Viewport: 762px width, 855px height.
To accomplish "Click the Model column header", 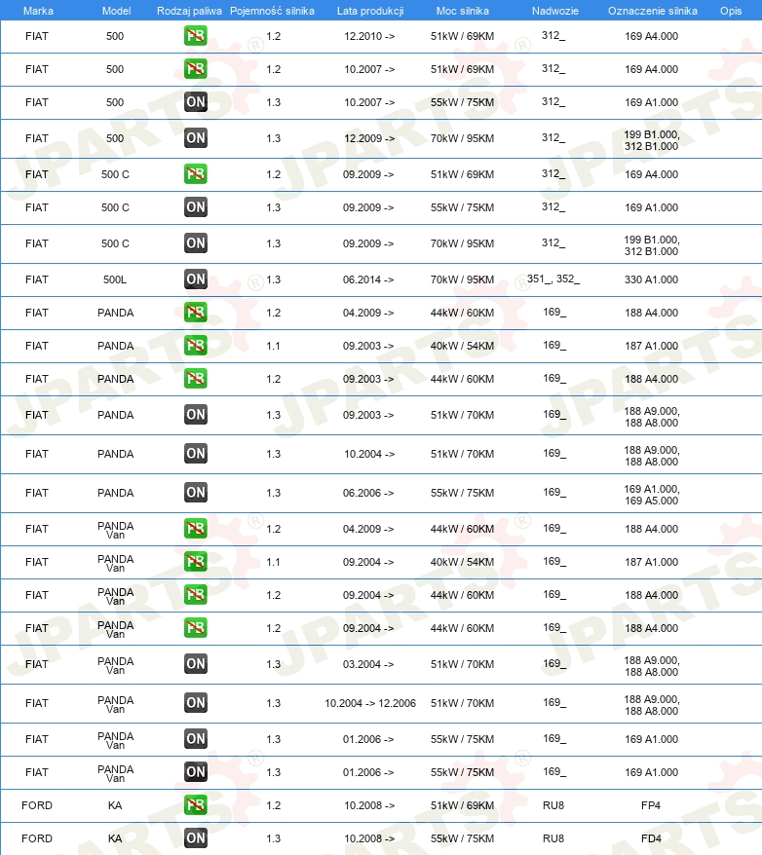I will [x=116, y=11].
